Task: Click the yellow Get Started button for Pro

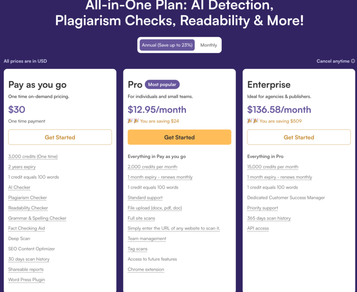Action: pos(179,137)
